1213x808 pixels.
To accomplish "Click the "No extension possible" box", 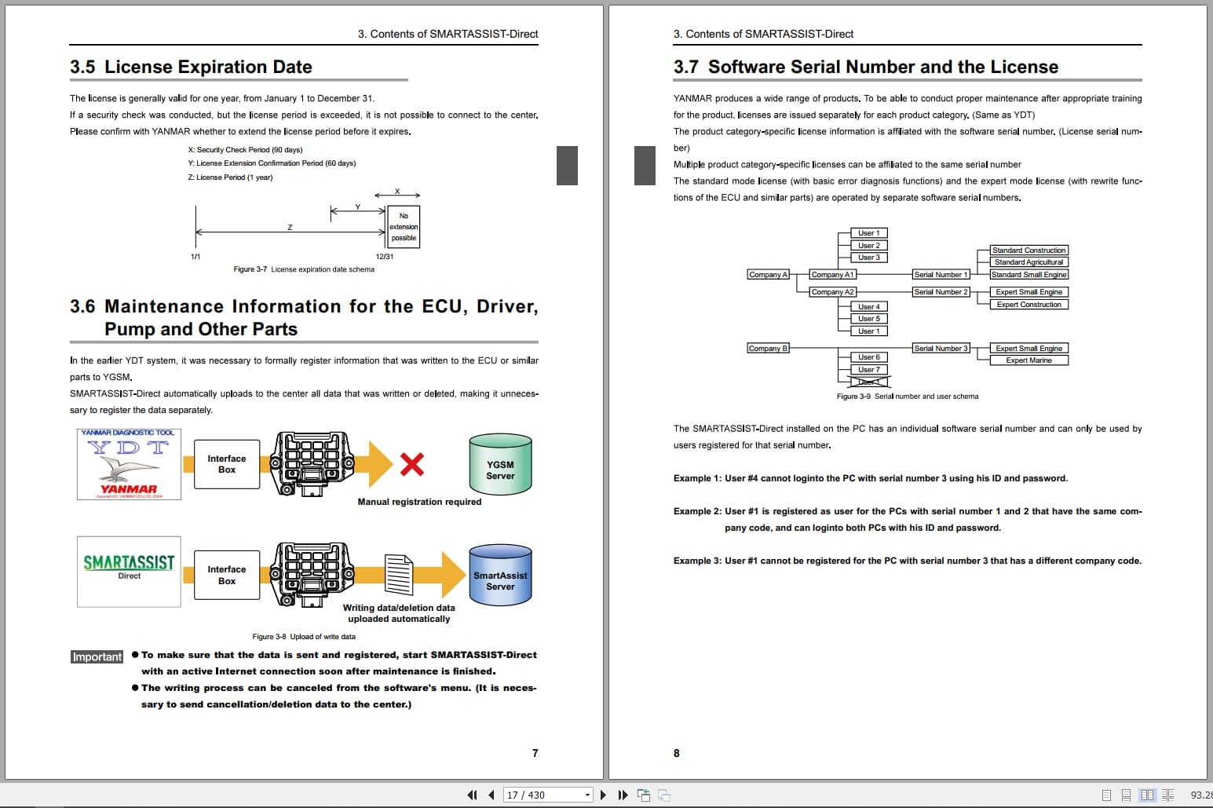I will point(404,227).
